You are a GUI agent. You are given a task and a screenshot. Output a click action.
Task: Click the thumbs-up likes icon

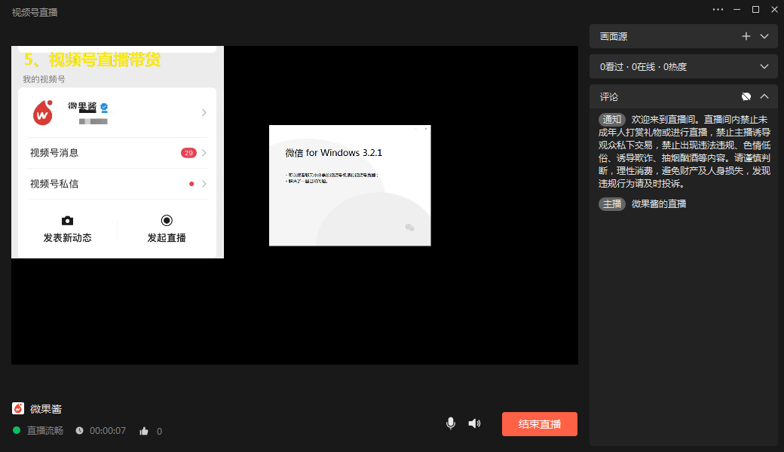(x=144, y=431)
